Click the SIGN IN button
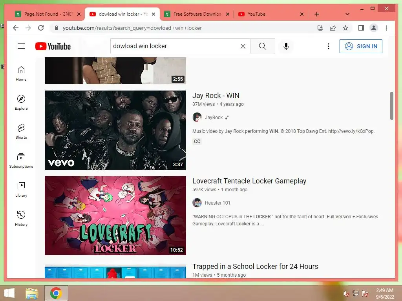Image resolution: width=402 pixels, height=301 pixels. point(361,46)
